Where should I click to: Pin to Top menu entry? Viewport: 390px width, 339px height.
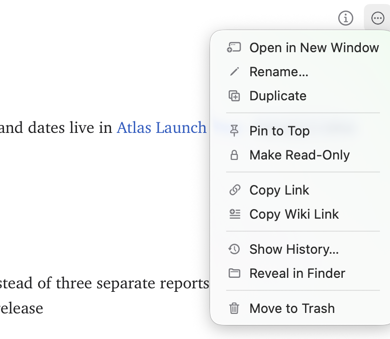303,131
